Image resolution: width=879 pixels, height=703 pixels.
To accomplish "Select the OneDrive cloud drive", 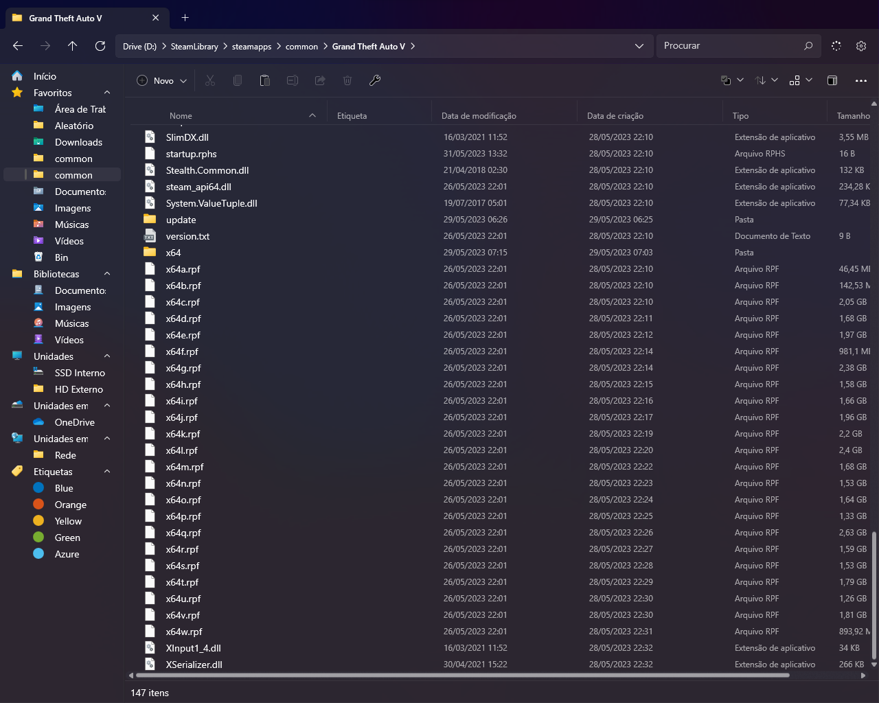I will coord(75,422).
